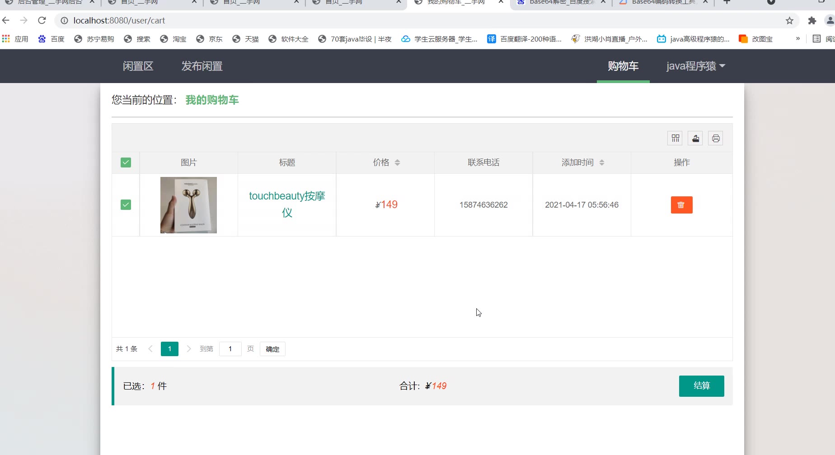Uncheck the touchbeauty按摩仪 row checkbox

[126, 205]
